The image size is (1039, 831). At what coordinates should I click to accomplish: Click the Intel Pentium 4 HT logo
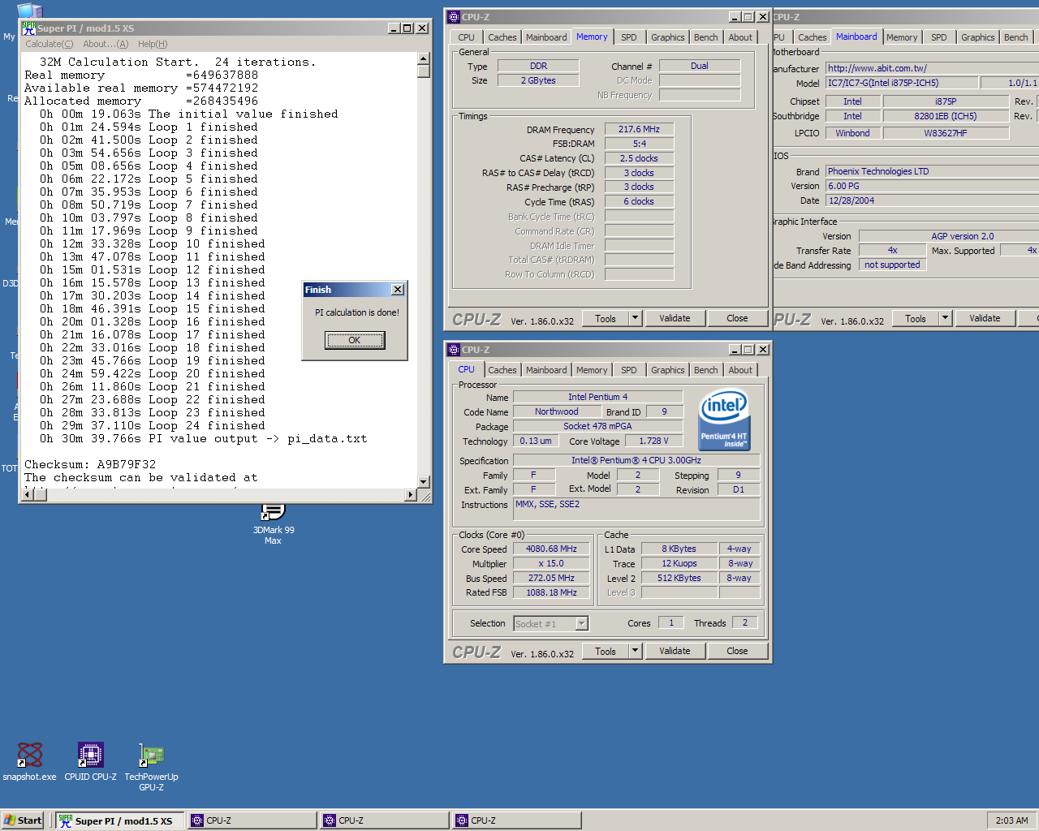[x=723, y=420]
